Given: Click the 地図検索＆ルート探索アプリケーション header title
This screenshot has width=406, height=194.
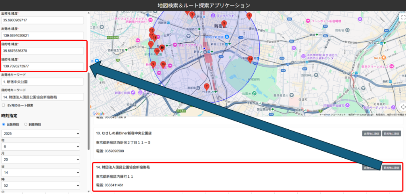Looking at the screenshot, I should (204, 5).
